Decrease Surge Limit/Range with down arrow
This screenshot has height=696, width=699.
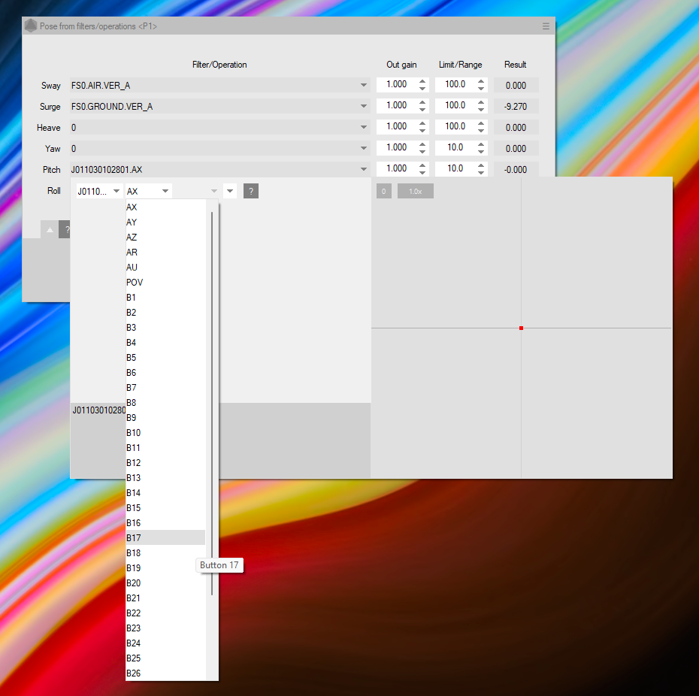481,110
